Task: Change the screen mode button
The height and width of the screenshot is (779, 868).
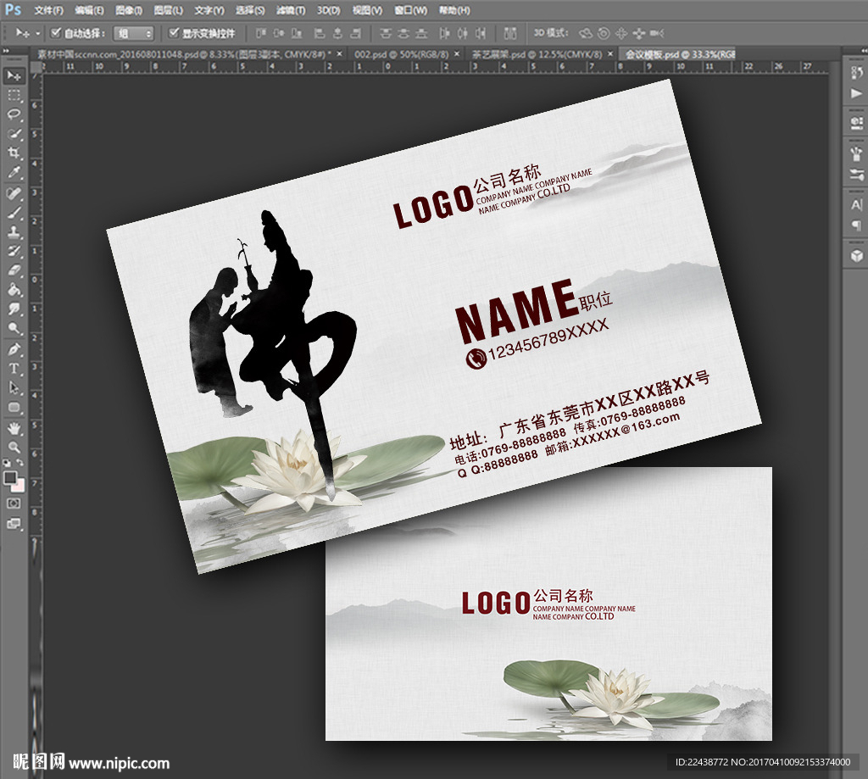Action: tap(14, 523)
